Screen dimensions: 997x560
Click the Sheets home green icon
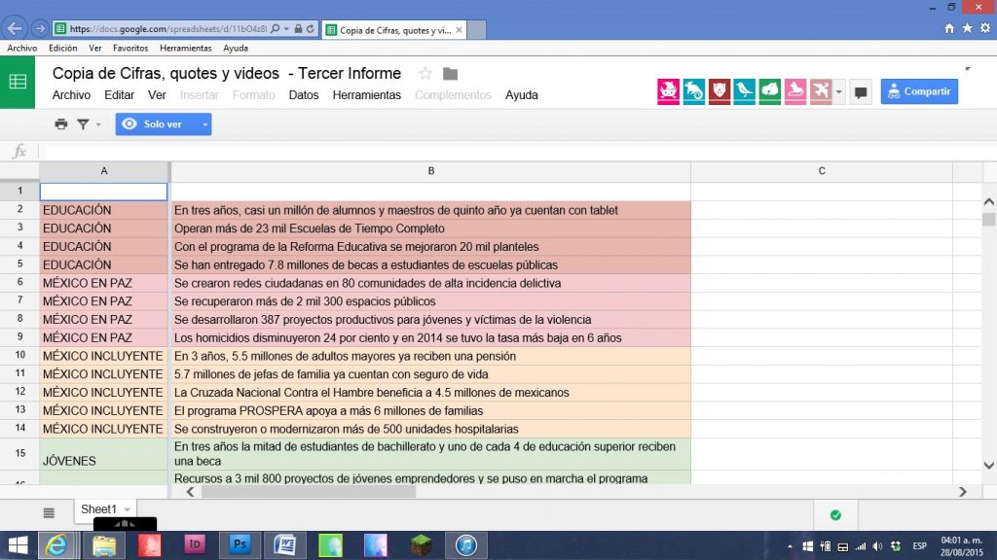(18, 82)
